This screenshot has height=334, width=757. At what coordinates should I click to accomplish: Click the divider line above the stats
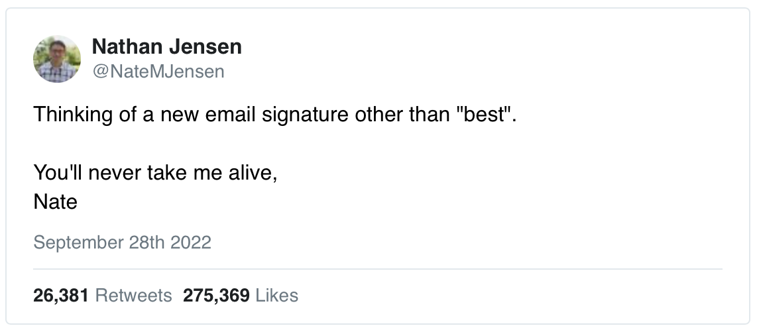pos(378,269)
